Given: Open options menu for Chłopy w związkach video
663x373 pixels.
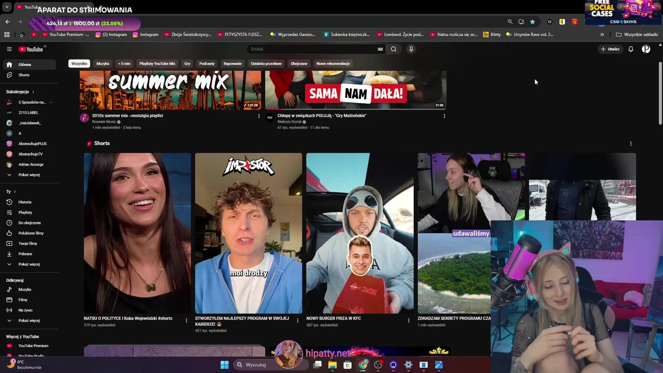Looking at the screenshot, I should tap(444, 116).
